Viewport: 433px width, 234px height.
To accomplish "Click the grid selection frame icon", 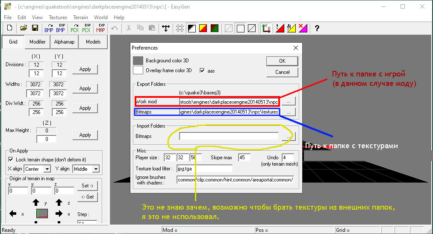I will pyautogui.click(x=180, y=28).
